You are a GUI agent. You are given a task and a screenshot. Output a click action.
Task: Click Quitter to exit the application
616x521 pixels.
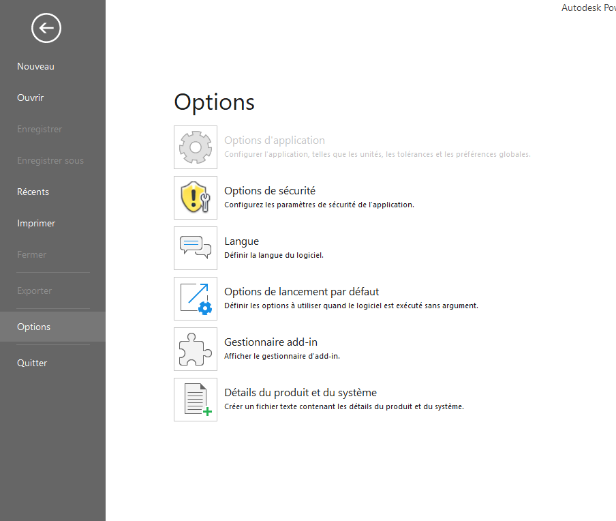pos(32,363)
